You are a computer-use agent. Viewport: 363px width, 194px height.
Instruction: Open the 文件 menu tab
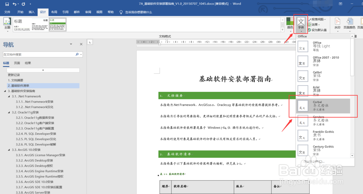click(7, 12)
